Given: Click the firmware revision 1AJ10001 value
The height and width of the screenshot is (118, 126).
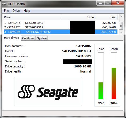Looking at the screenshot, I should coord(84,56).
